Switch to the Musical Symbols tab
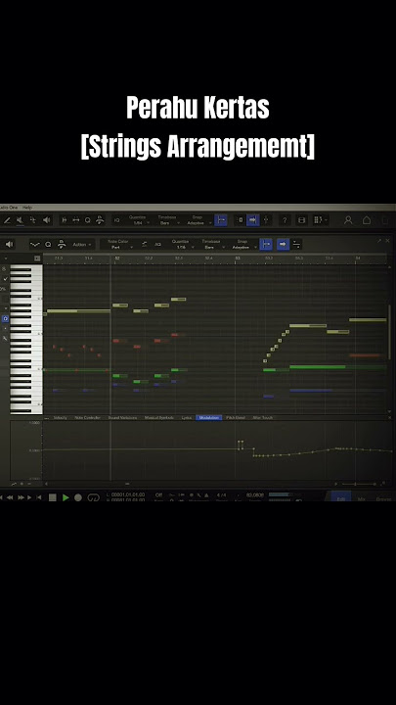The image size is (396, 705). [159, 418]
